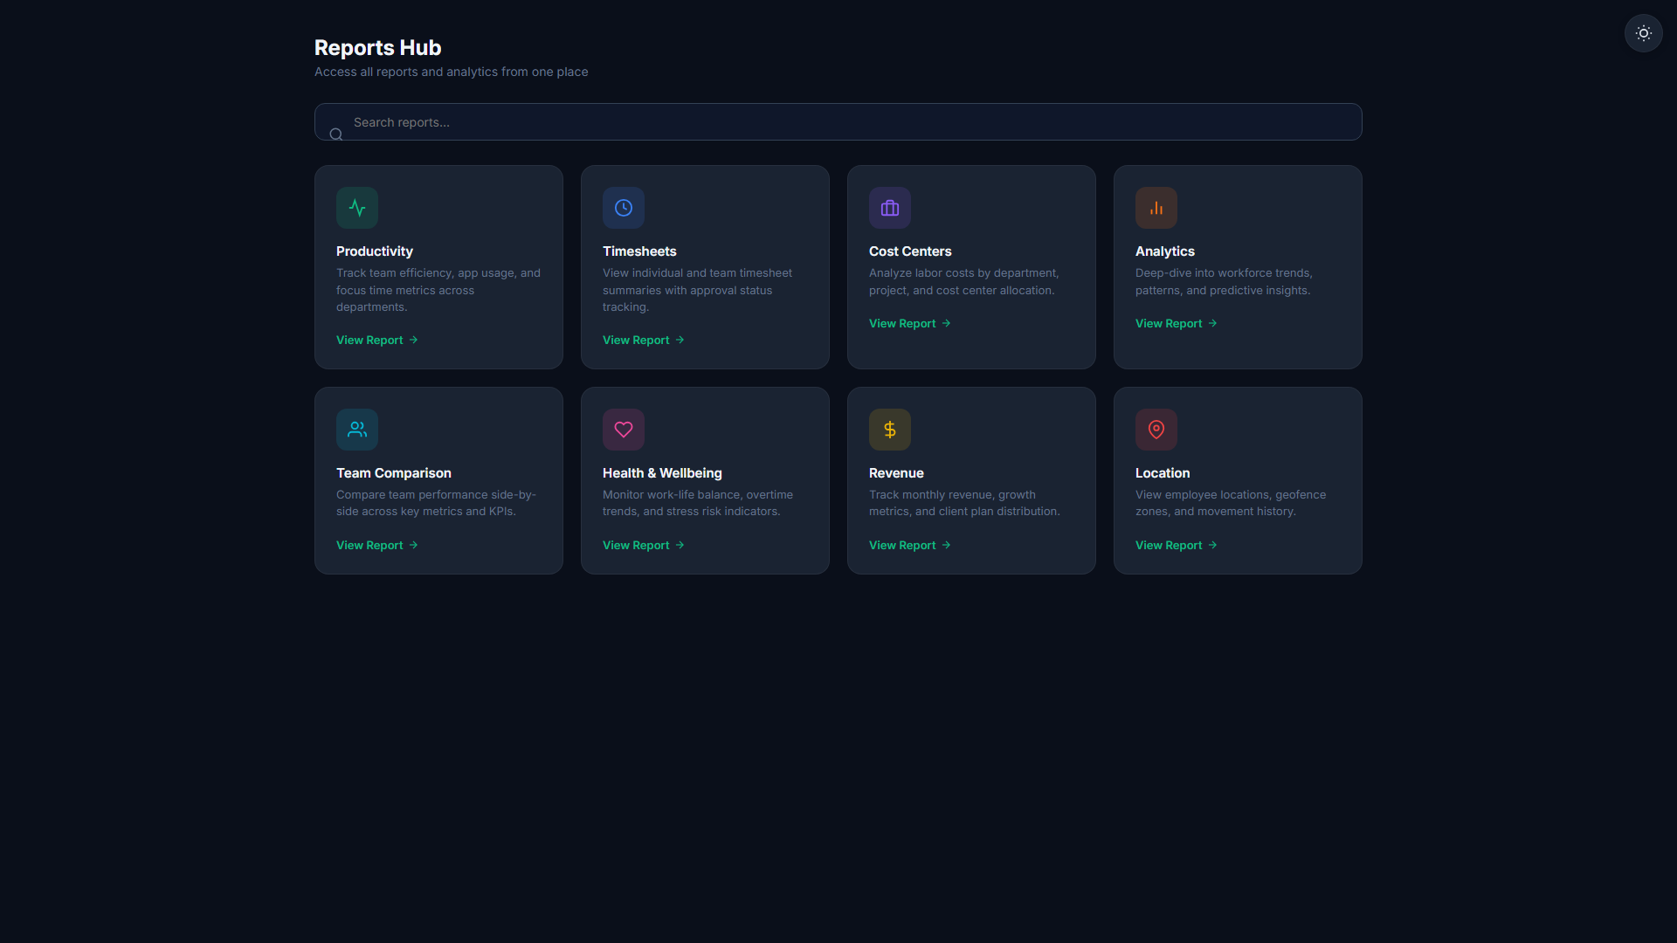Open View Report link for Revenue
Viewport: 1677px width, 943px height.
click(910, 546)
